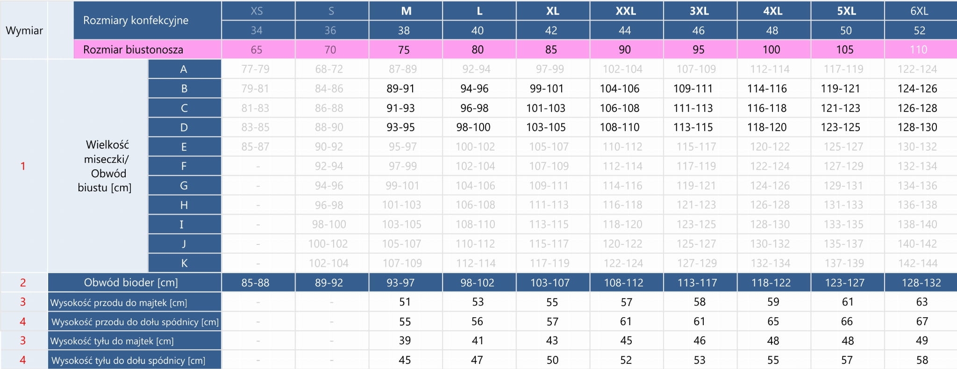The image size is (957, 369).
Task: Click red measurement number 2
Action: tap(23, 283)
